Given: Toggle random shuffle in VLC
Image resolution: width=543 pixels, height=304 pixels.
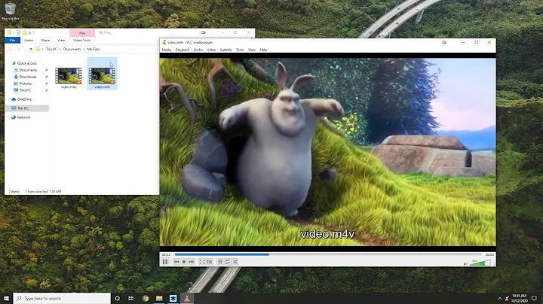Looking at the screenshot, I should pyautogui.click(x=235, y=262).
